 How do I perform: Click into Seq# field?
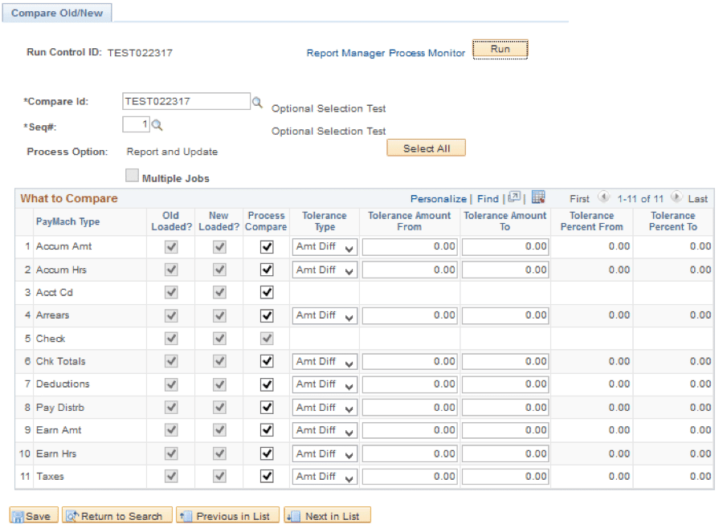[136, 124]
